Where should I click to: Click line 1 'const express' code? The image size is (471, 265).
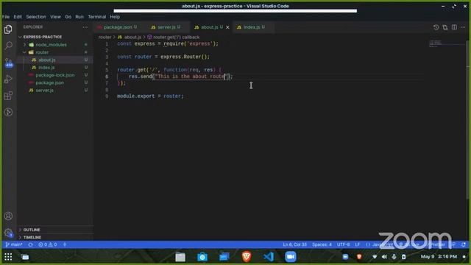pyautogui.click(x=168, y=43)
